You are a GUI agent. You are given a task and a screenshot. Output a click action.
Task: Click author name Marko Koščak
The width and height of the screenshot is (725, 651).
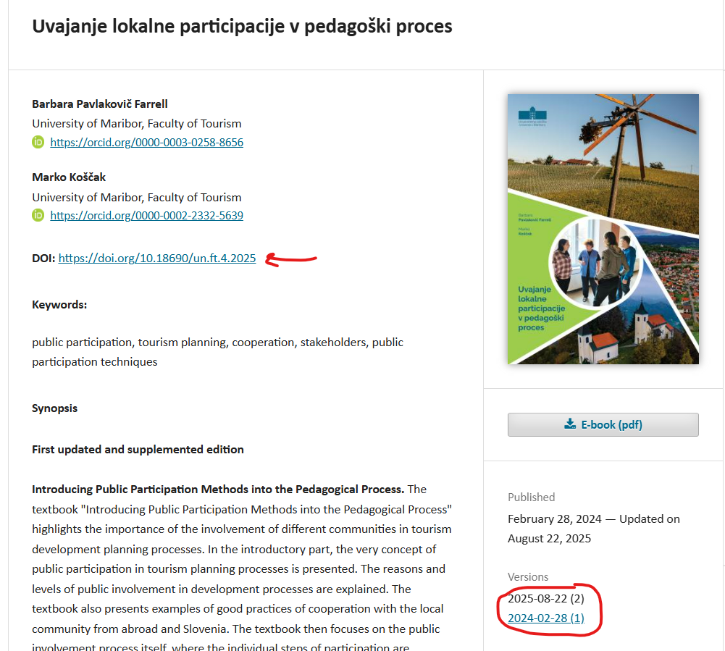(69, 177)
